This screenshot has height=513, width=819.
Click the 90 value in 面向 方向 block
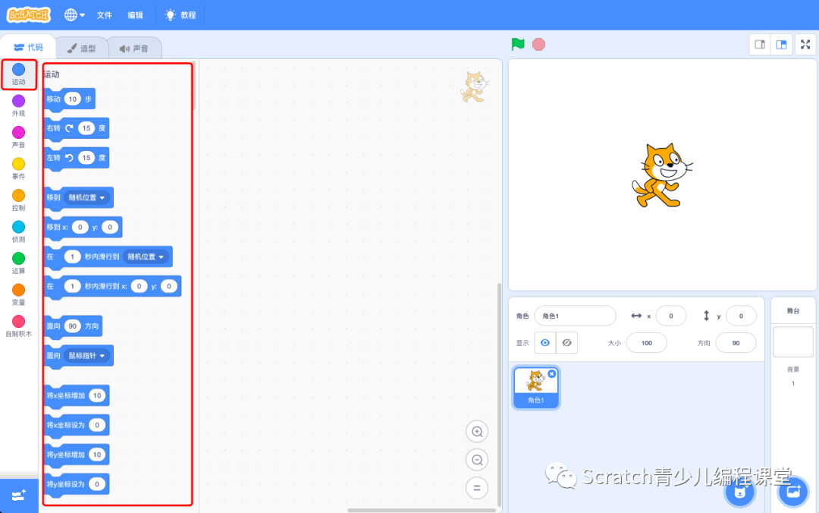point(73,326)
